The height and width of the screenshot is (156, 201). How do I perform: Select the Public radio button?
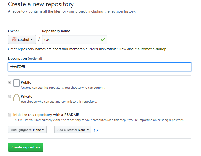click(x=10, y=82)
